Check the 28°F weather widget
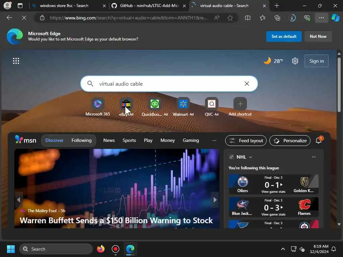Image resolution: width=343 pixels, height=257 pixels. 273,61
